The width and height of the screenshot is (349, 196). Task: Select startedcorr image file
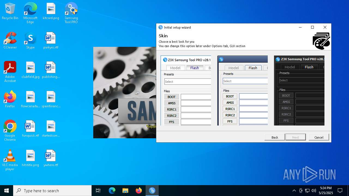pos(51,129)
